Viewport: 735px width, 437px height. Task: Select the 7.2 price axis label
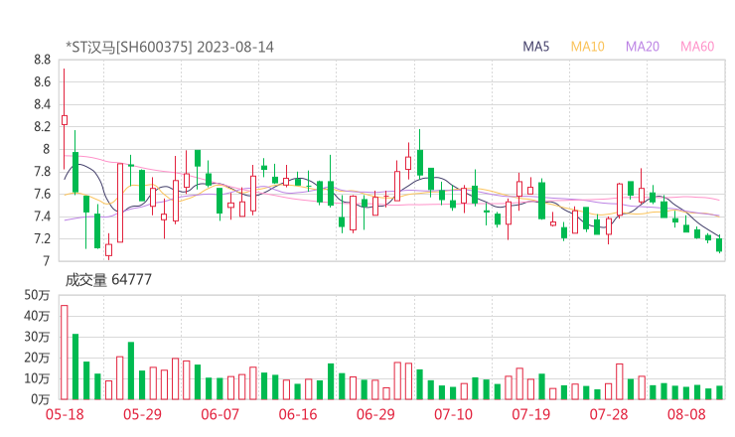tap(42, 238)
